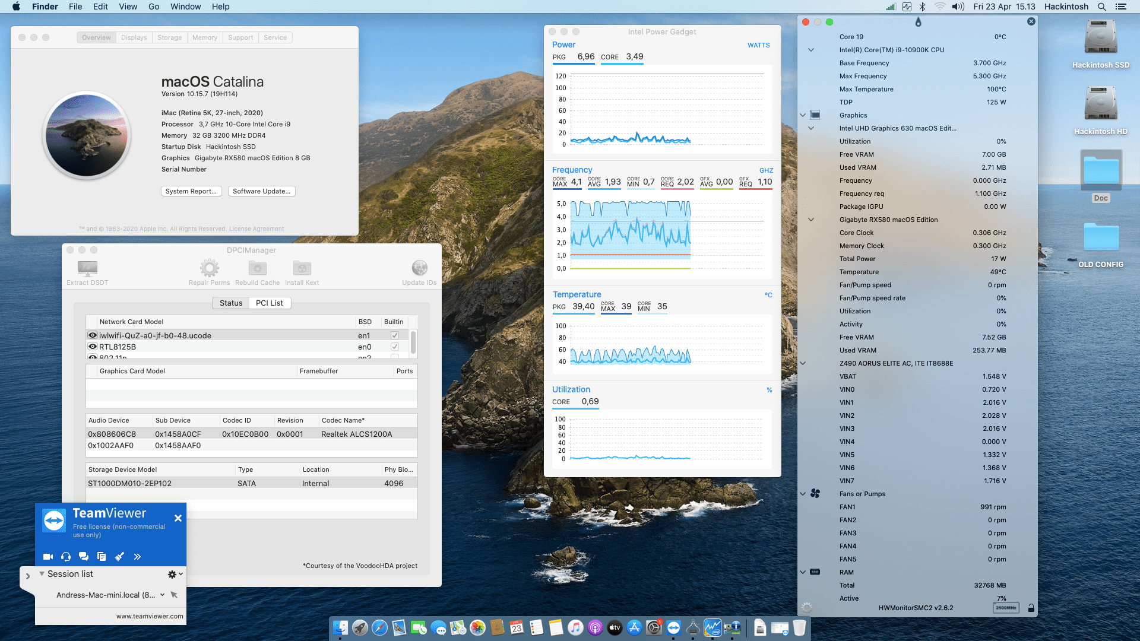Viewport: 1140px width, 641px height.
Task: Toggle eye icon for iwlwifi-QuZ card
Action: [x=93, y=335]
